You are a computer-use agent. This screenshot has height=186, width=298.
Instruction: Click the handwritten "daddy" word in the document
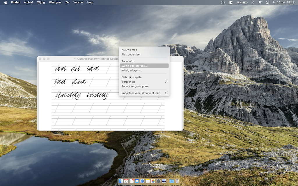click(68, 95)
